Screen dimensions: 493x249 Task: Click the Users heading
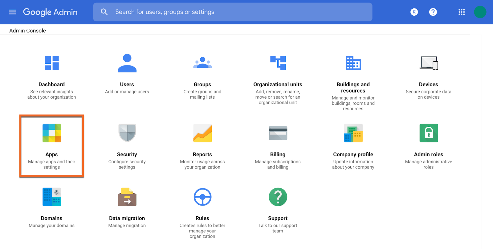pyautogui.click(x=127, y=84)
